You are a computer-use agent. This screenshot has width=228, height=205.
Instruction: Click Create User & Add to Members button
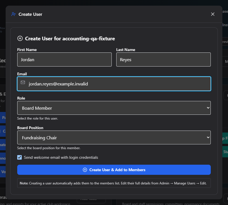114,170
